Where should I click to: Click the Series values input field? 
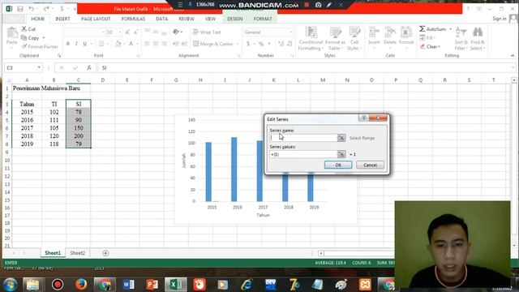click(x=303, y=154)
